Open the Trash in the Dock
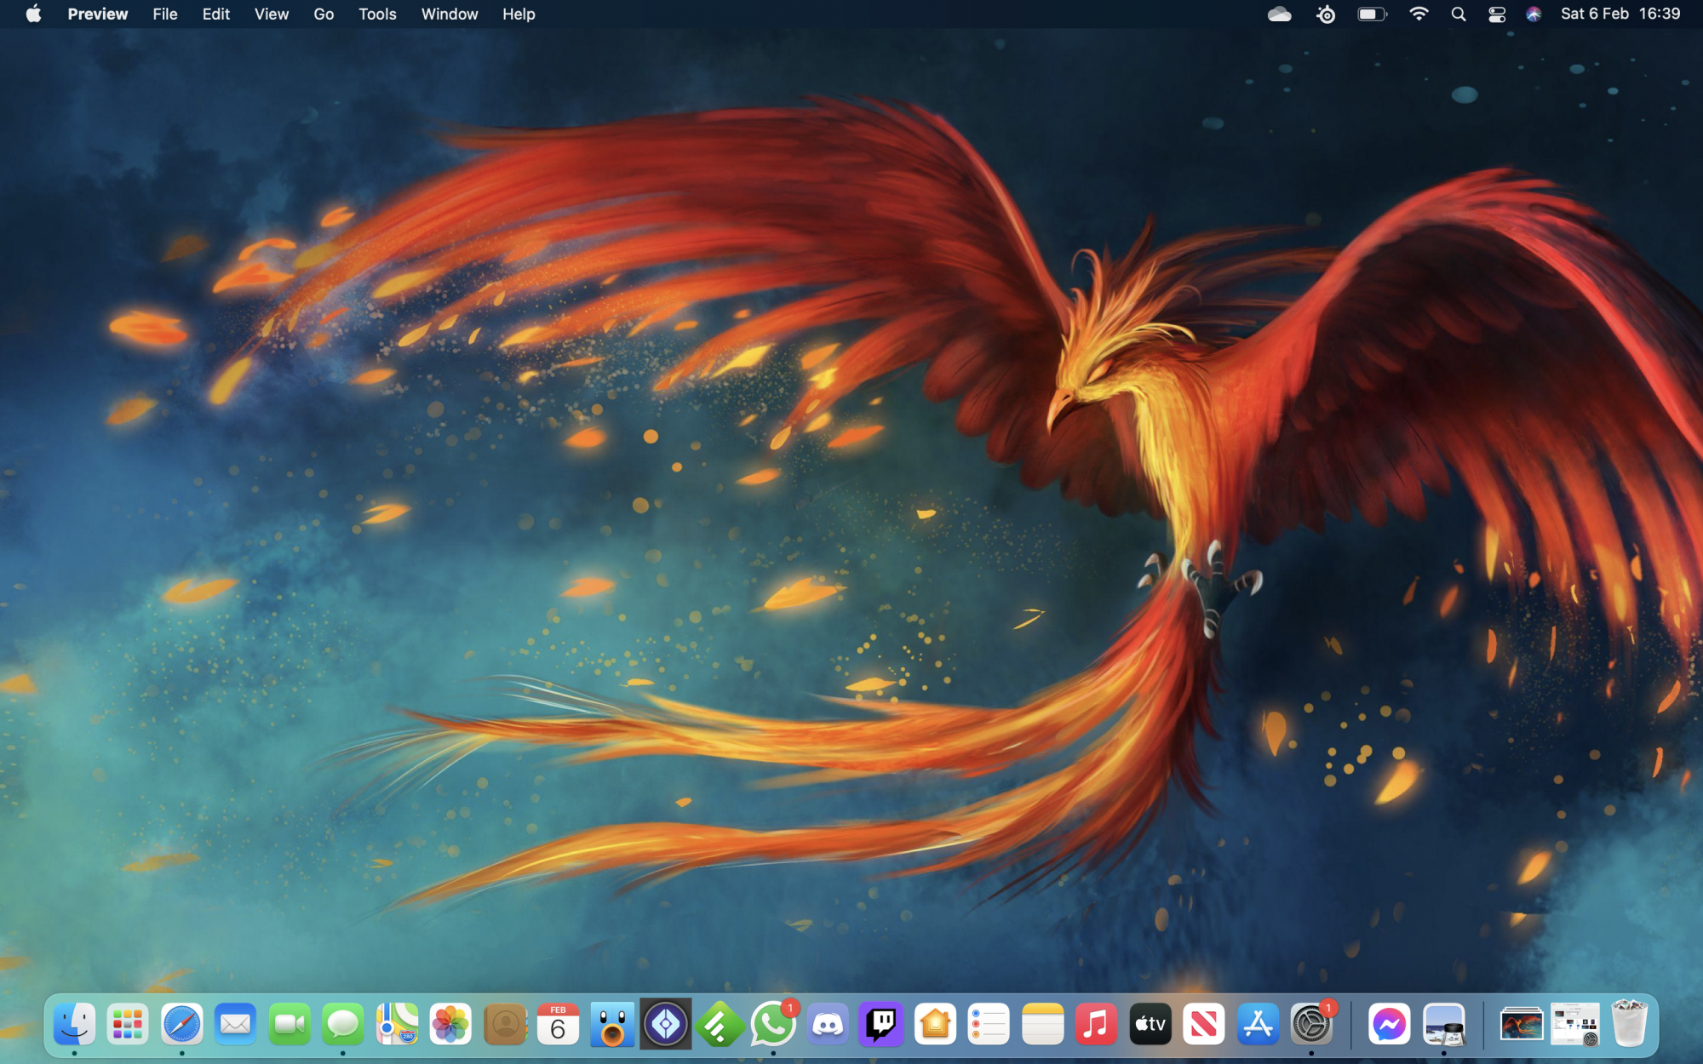Viewport: 1703px width, 1064px height. (1628, 1024)
